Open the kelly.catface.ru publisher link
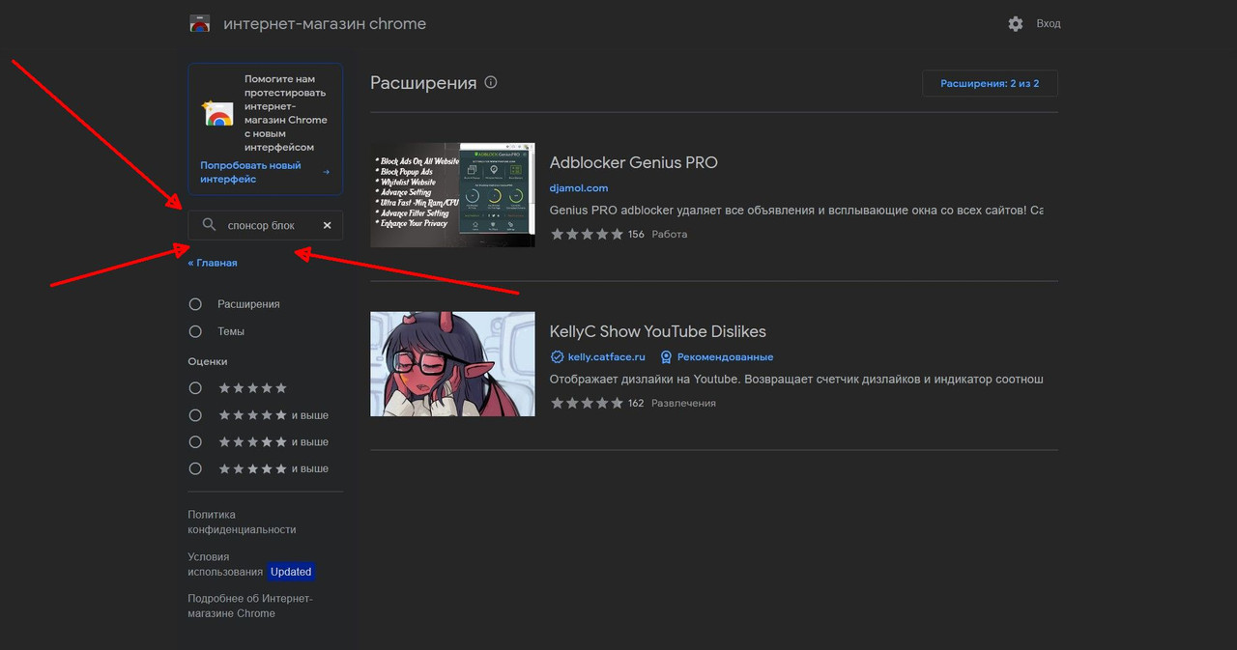The width and height of the screenshot is (1237, 650). tap(606, 356)
